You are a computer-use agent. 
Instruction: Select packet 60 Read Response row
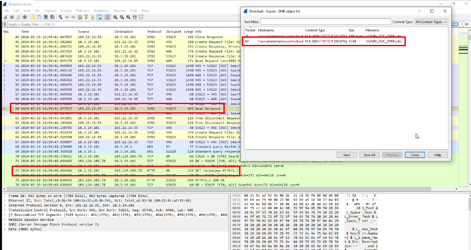pos(122,109)
